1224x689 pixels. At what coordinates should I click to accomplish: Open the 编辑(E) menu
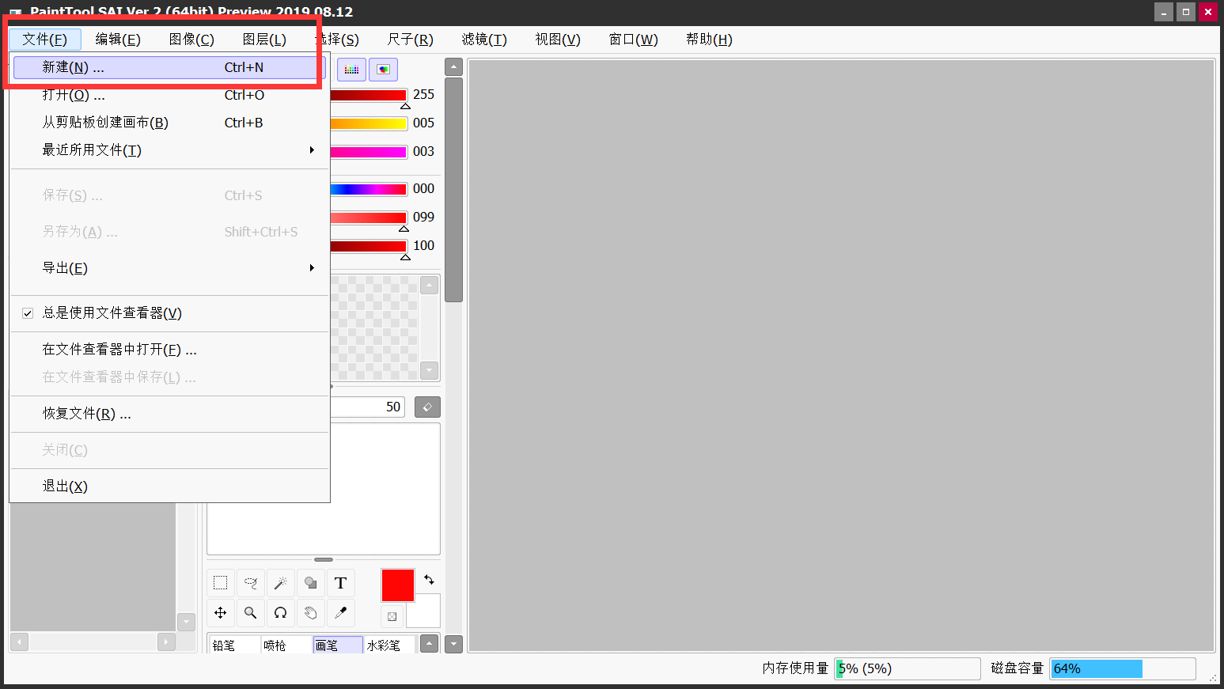118,40
